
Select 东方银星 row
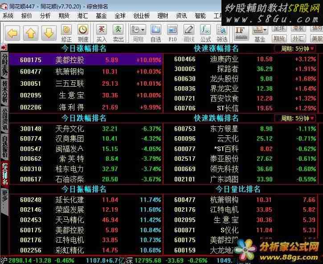(x=241, y=129)
